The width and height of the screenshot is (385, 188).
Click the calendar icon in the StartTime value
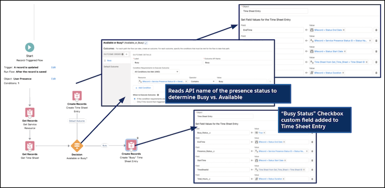(257, 160)
